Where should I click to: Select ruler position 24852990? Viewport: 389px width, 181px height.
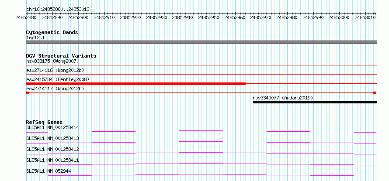tap(313, 17)
